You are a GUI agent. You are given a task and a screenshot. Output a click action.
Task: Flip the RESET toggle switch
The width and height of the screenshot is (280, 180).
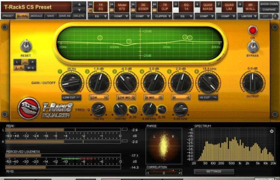click(x=26, y=46)
